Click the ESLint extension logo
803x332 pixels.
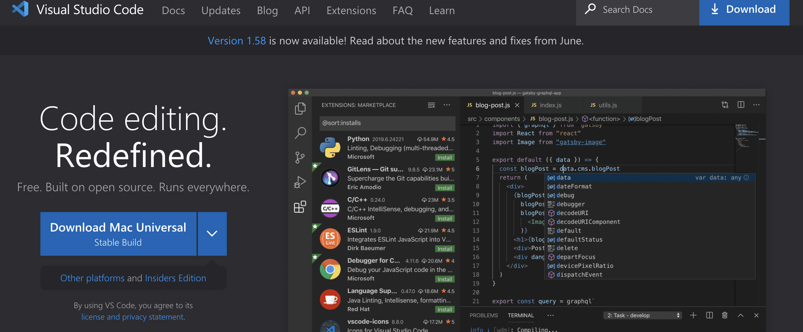330,239
